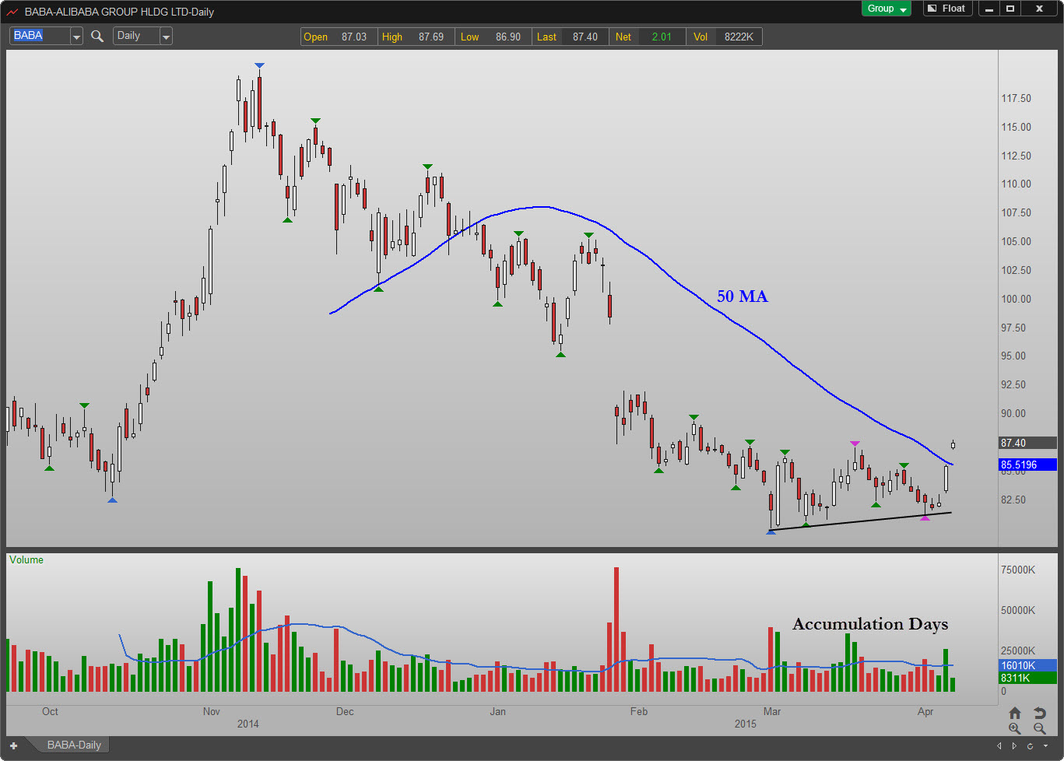Click the Net change value 2.01
Image resolution: width=1064 pixels, height=761 pixels.
(x=662, y=37)
